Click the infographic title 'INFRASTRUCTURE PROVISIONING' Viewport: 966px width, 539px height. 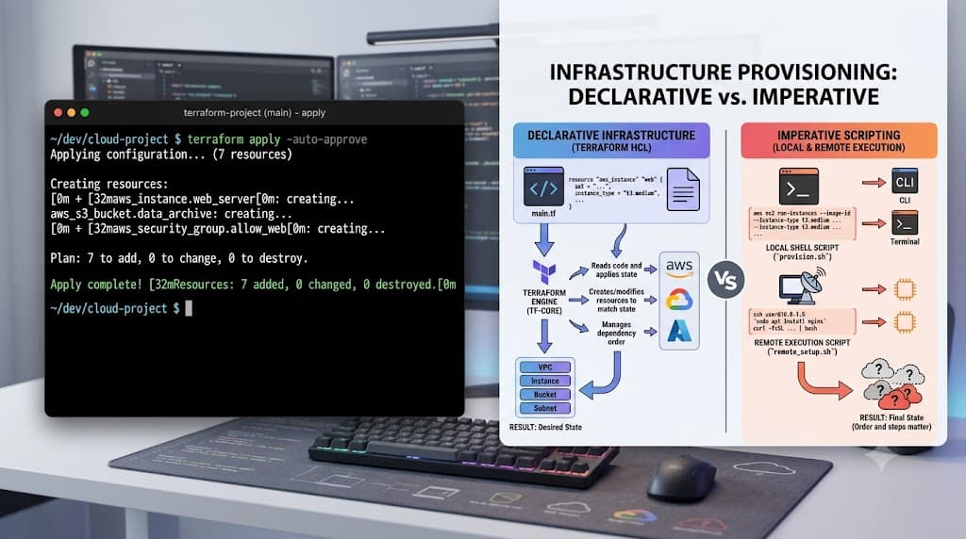tap(723, 72)
